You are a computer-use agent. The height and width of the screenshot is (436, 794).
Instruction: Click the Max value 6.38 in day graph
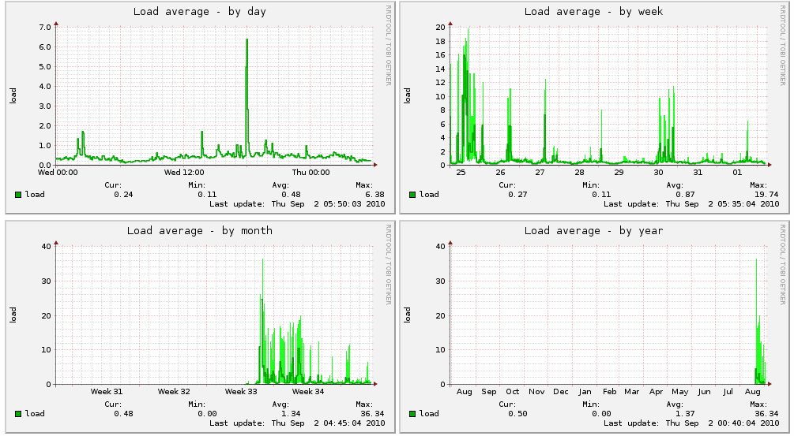[x=374, y=195]
